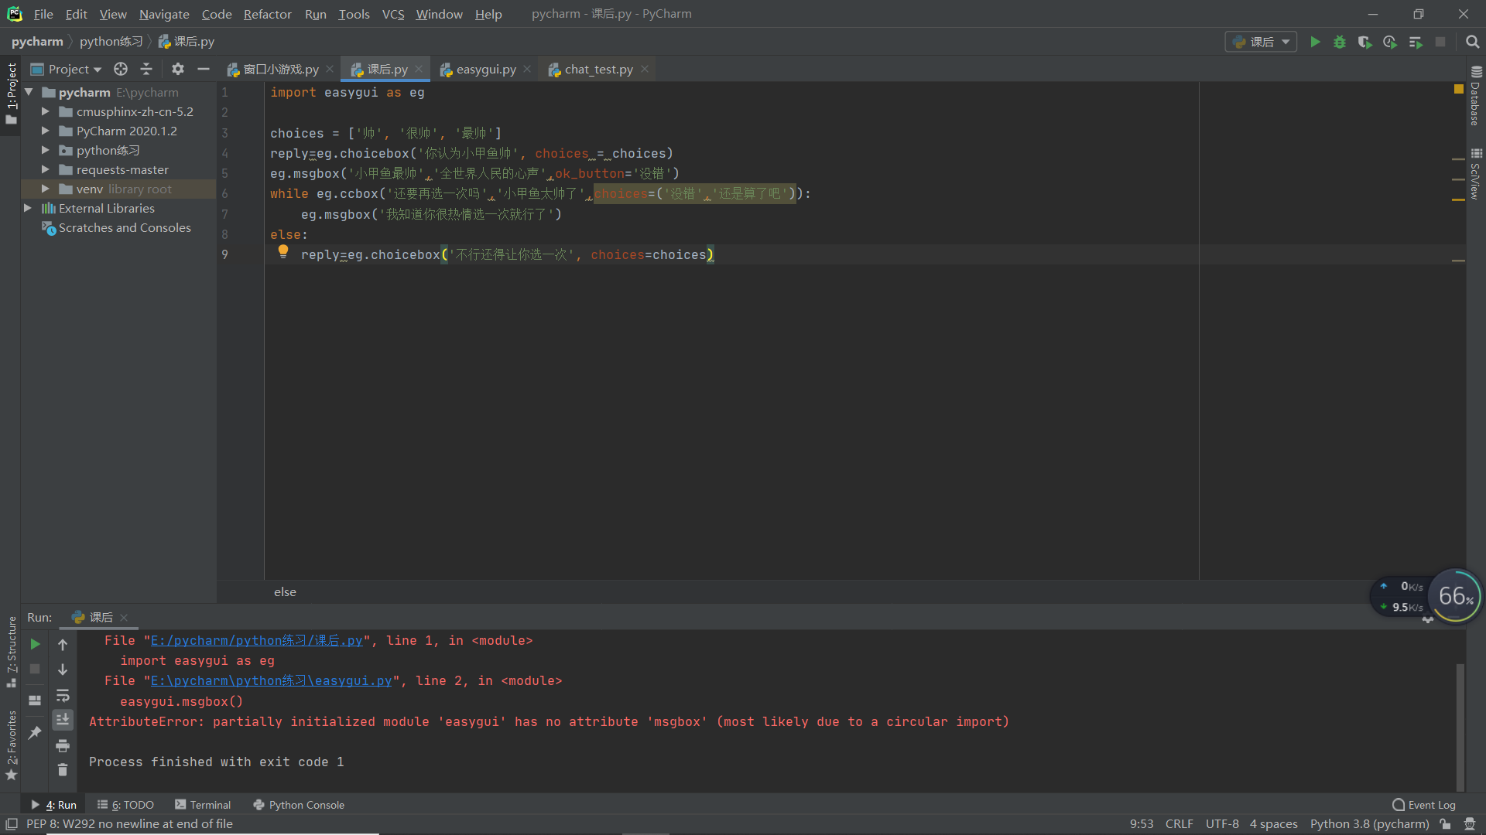Viewport: 1486px width, 835px height.
Task: Open the concurrency diagram run icon
Action: coord(1416,42)
